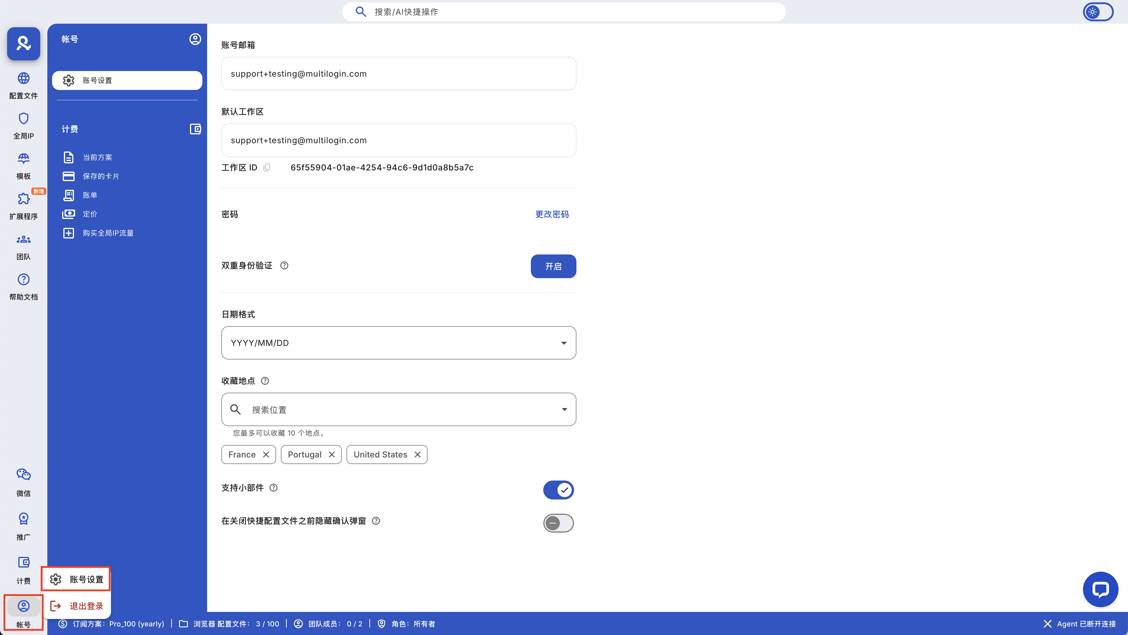Open 账单 under 计费

(80, 195)
